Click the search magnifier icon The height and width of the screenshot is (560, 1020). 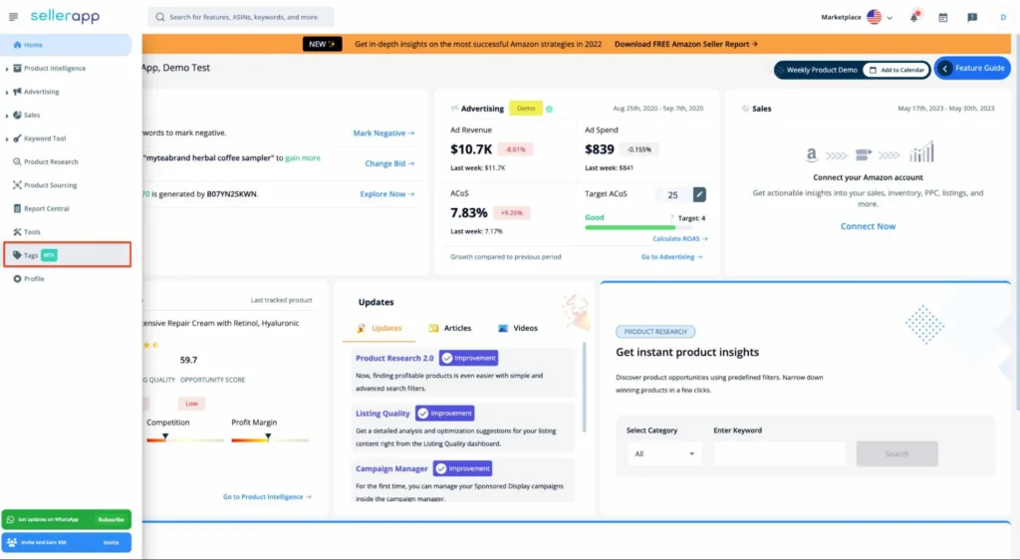(x=160, y=17)
